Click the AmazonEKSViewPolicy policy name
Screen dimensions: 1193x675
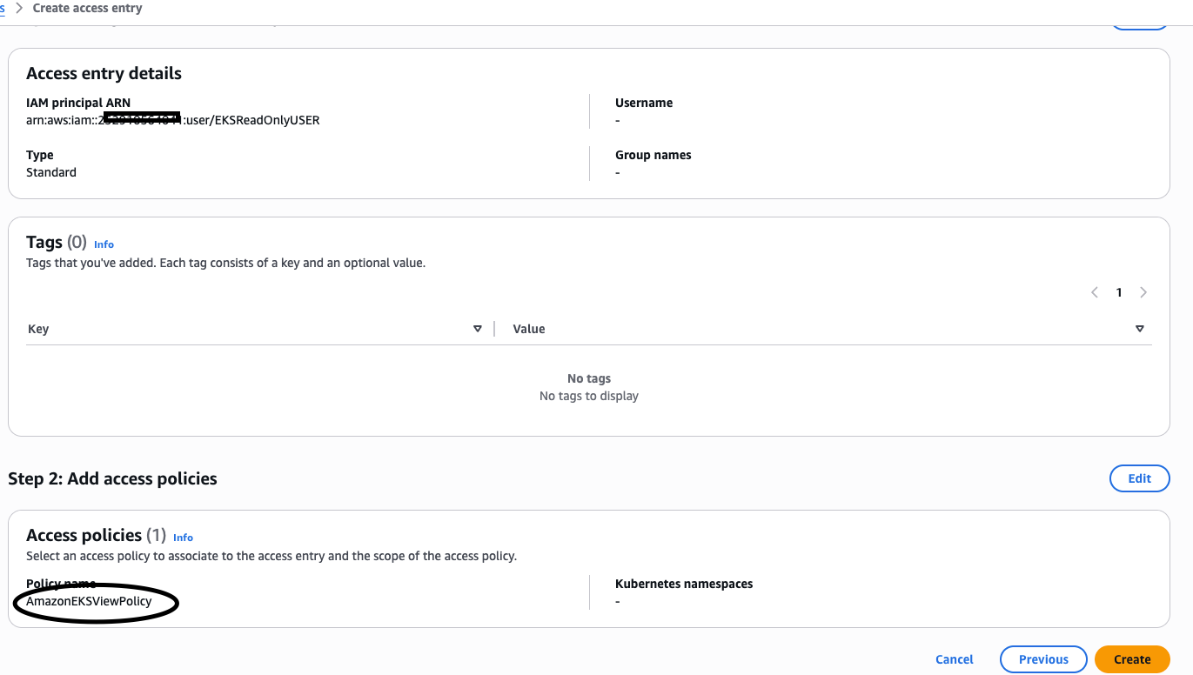[x=89, y=601]
